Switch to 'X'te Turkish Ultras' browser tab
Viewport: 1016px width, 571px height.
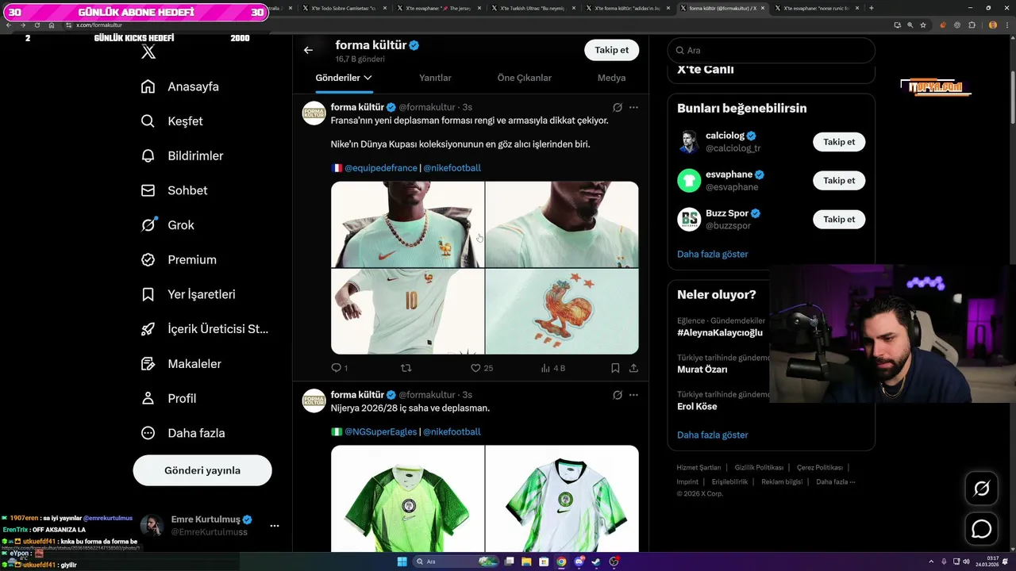pyautogui.click(x=532, y=8)
